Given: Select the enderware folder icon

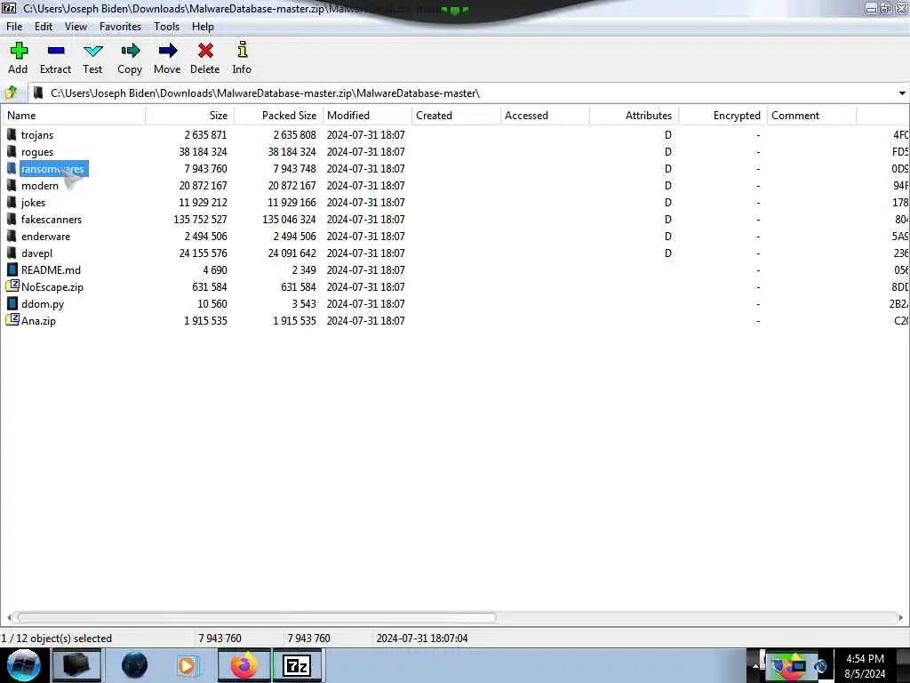Looking at the screenshot, I should (12, 236).
